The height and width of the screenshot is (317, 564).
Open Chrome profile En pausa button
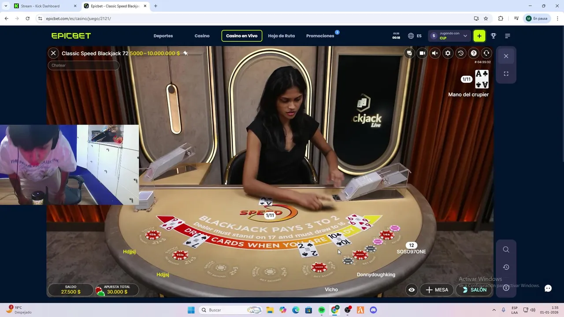coord(537,18)
